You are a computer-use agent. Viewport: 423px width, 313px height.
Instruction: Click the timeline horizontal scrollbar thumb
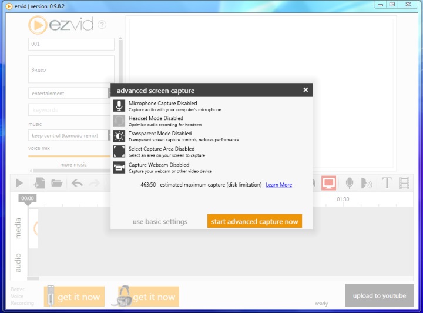pyautogui.click(x=33, y=278)
